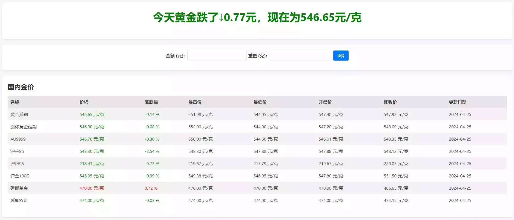The width and height of the screenshot is (514, 220).
Task: Click the 涨跌幅 column header
Action: (x=151, y=102)
